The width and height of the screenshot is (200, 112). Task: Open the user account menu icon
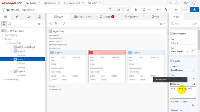(195, 3)
